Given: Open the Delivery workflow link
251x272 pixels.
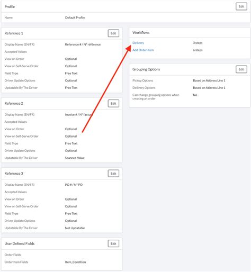Looking at the screenshot, I should (x=138, y=43).
